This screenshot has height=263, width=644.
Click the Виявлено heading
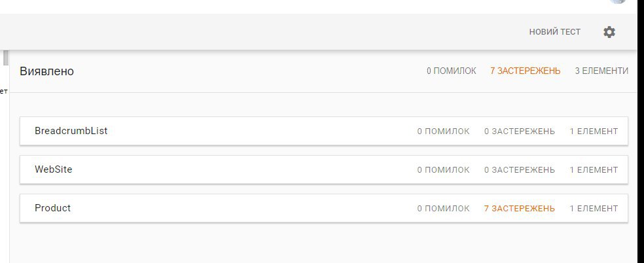[x=47, y=71]
